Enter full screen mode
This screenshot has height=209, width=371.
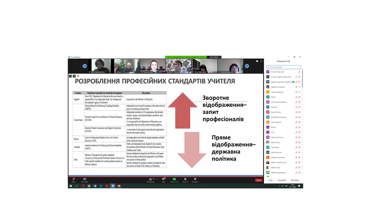(261, 61)
